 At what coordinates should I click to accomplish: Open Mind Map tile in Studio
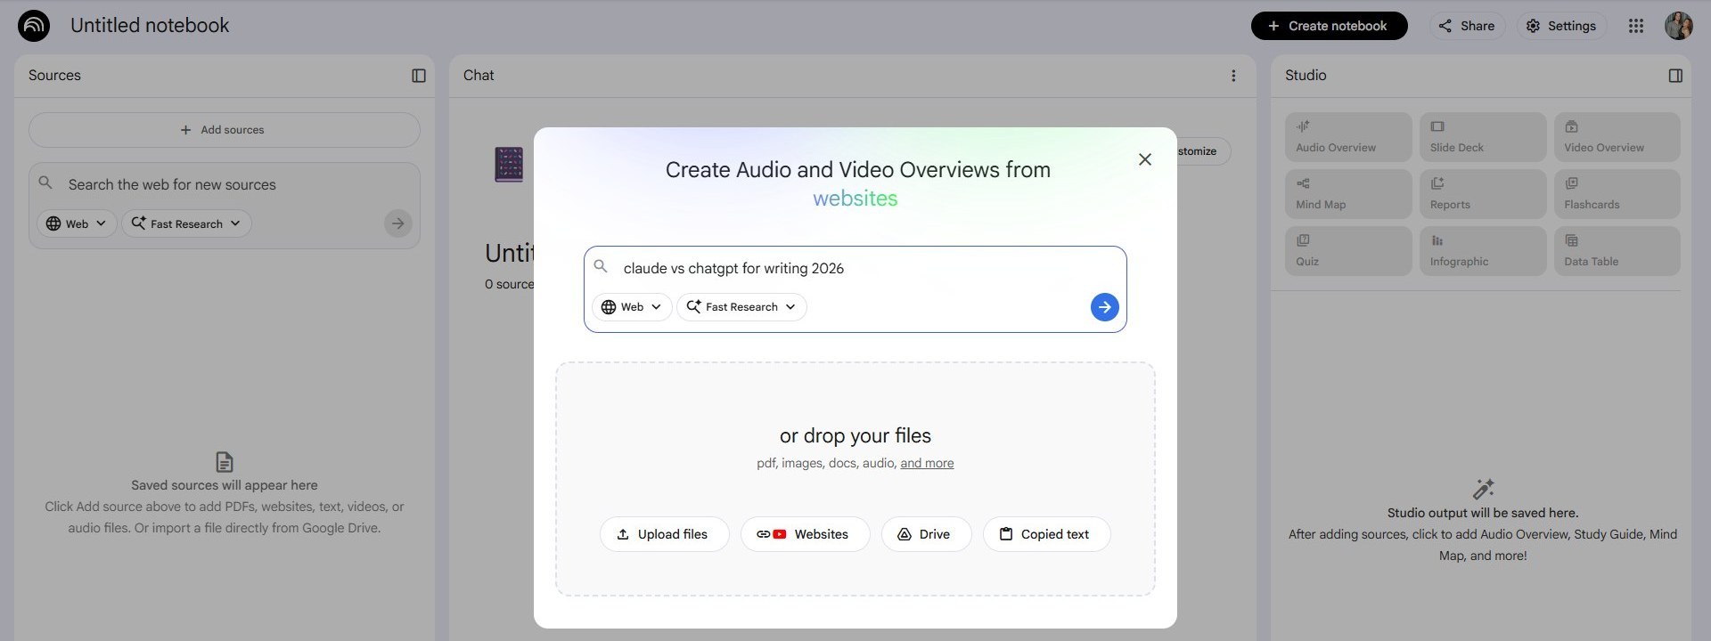1348,194
